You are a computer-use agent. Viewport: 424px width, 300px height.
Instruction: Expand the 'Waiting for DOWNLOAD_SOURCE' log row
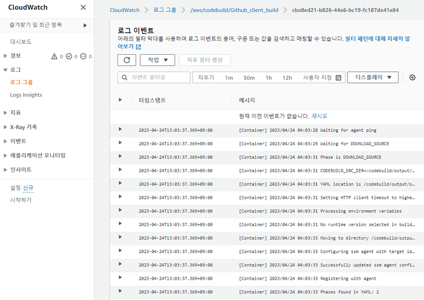click(120, 142)
